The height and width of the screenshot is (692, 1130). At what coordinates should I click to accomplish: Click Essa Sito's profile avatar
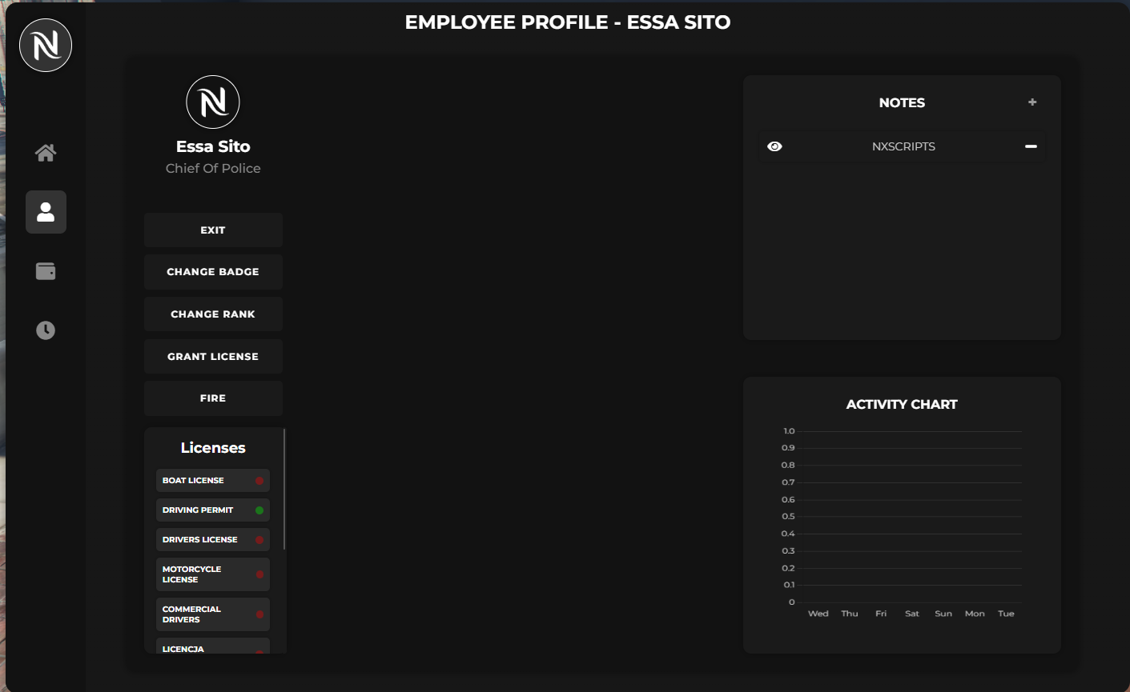tap(213, 102)
